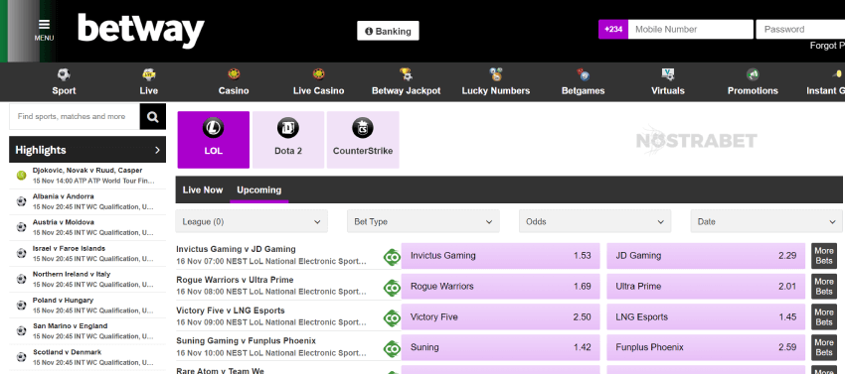Go to Live Casino

tap(318, 81)
